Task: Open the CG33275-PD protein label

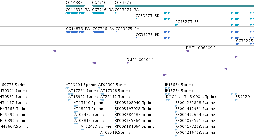Action: pos(147,35)
